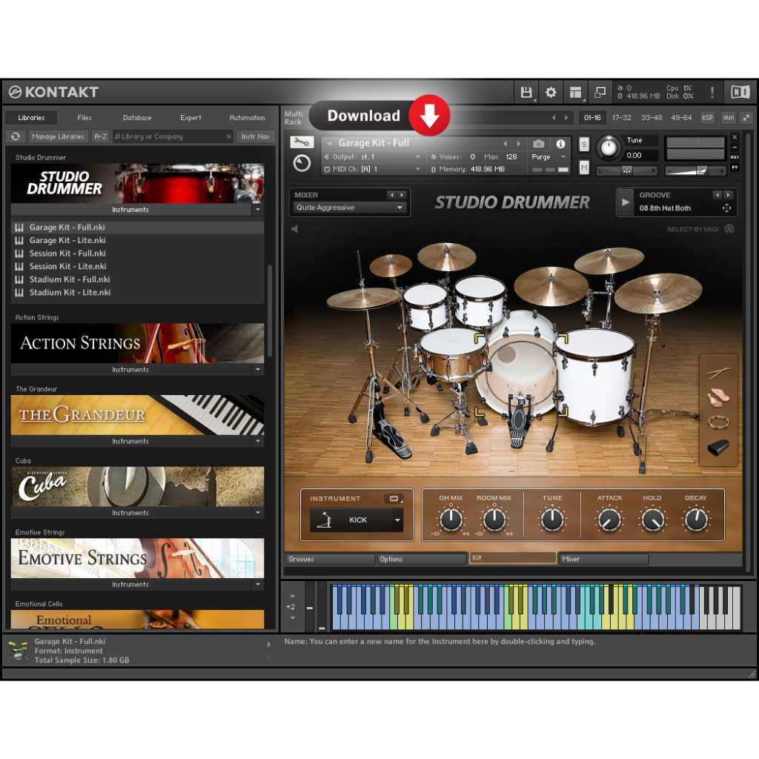Click the OH MIX knob

[x=451, y=520]
